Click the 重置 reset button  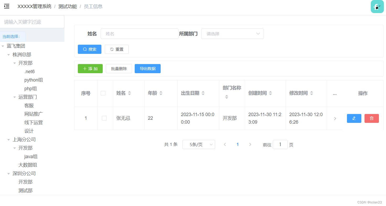117,49
